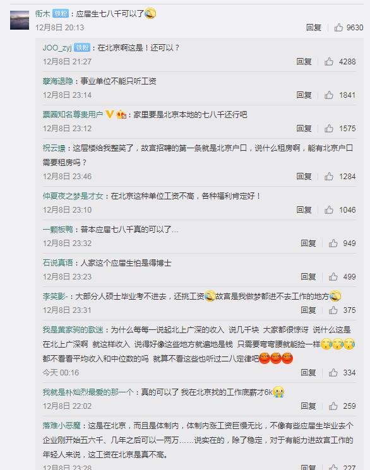Image resolution: width=370 pixels, height=470 pixels.
Task: Open 票圈知名尊贵用户's profile link
Action: pos(73,114)
